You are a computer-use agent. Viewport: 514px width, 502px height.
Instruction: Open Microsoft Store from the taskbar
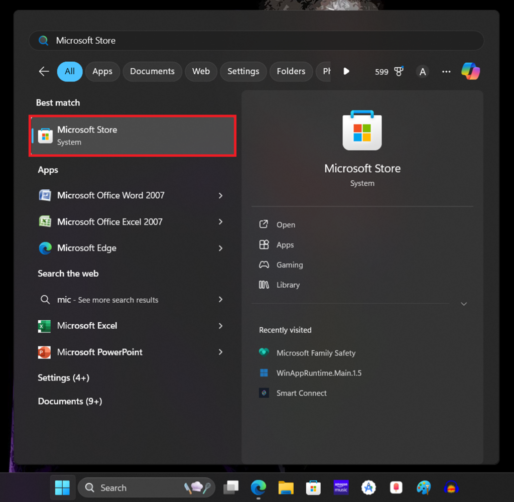coord(313,487)
